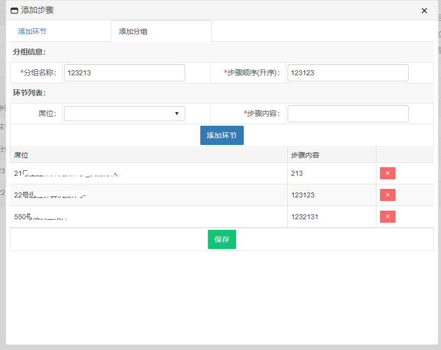
Task: Delete the row with step content 213
Action: (x=388, y=173)
